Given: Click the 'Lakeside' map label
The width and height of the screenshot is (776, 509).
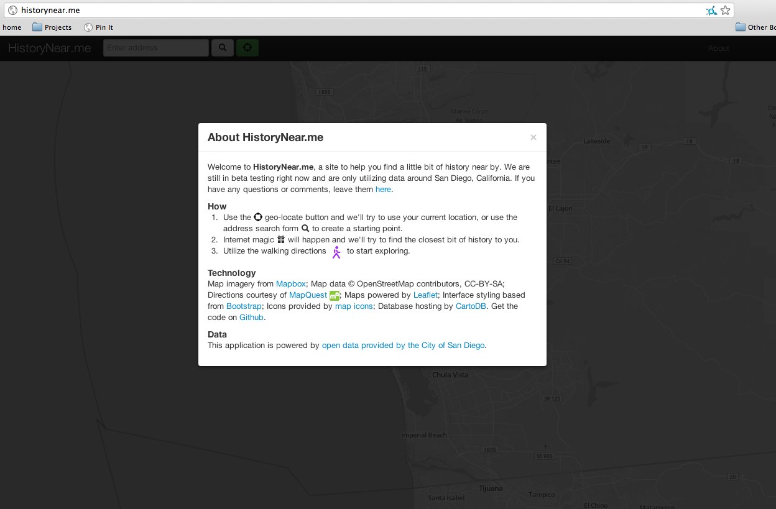Looking at the screenshot, I should point(597,141).
